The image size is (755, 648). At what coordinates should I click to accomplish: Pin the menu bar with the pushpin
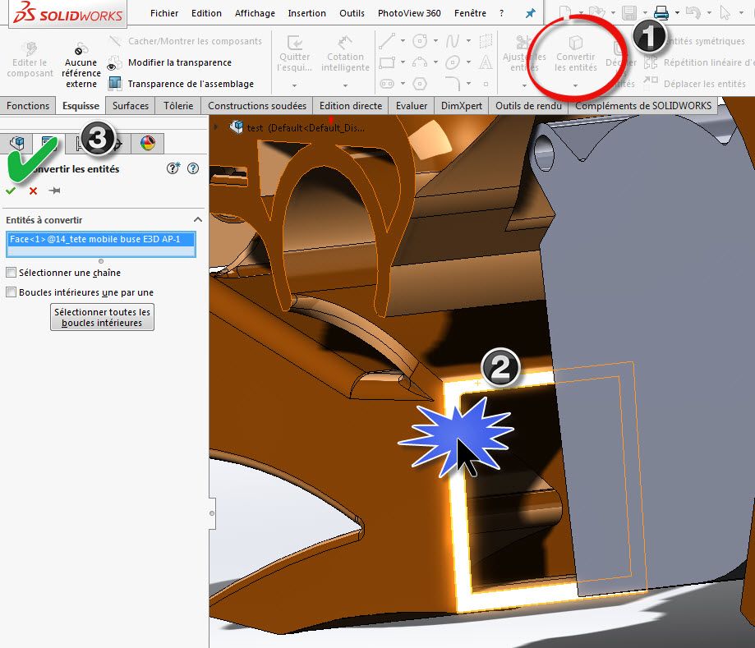(x=530, y=13)
